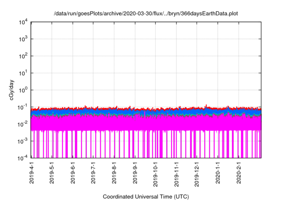288x201 pixels.
Task: Click the 2019-4-1 date label
Action: [31, 173]
